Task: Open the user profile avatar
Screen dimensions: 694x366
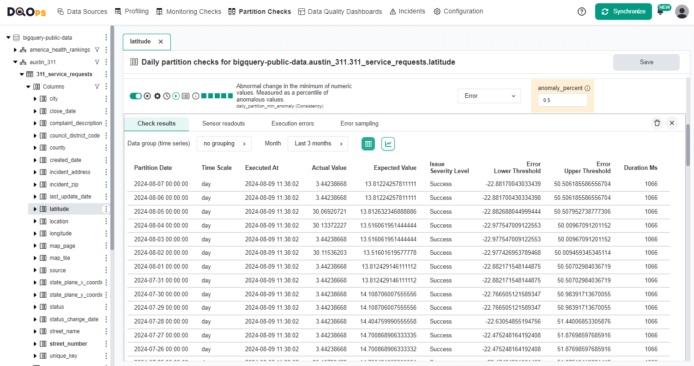Action: coord(682,12)
